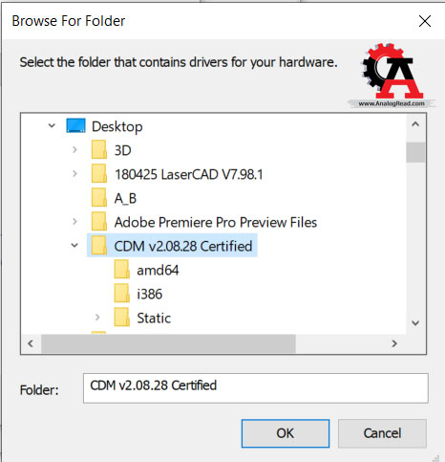
Task: Click the 180425 LaserCAD folder icon
Action: [99, 173]
